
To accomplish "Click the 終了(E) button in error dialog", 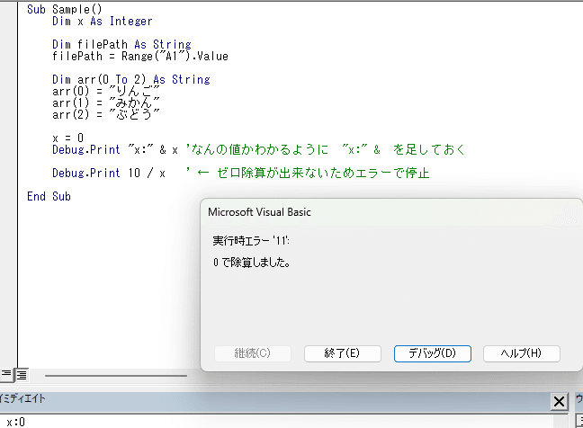I will pos(343,353).
